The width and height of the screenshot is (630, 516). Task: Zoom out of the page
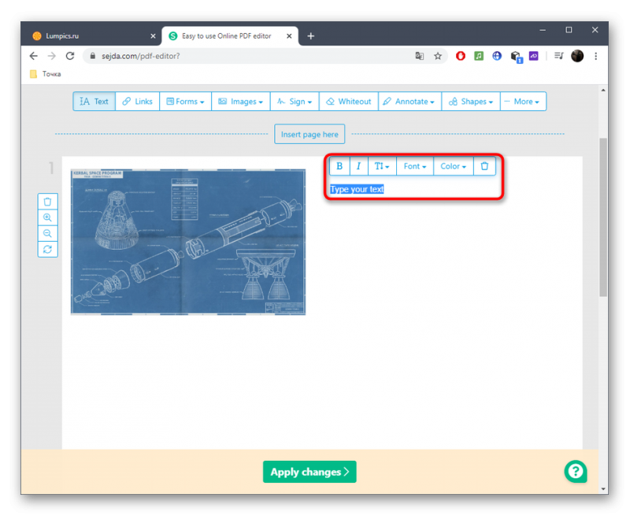click(47, 233)
